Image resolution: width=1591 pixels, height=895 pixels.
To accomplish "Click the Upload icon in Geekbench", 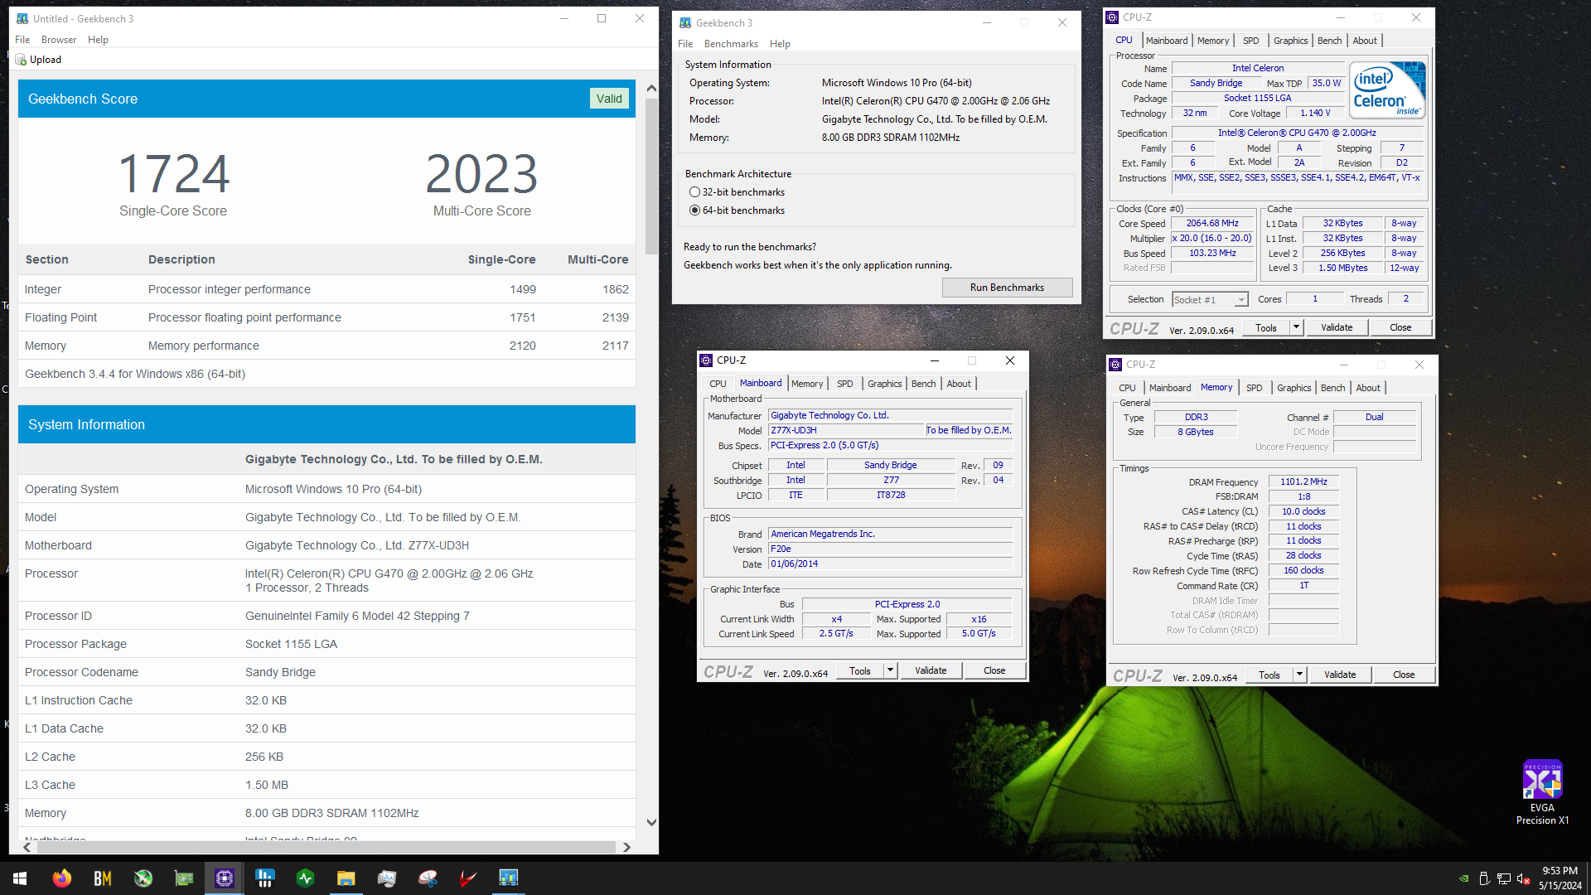I will click(x=22, y=60).
